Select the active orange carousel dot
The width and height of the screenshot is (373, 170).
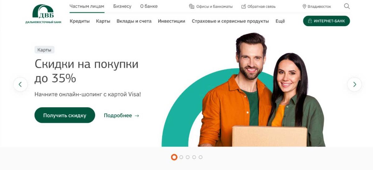coord(174,157)
